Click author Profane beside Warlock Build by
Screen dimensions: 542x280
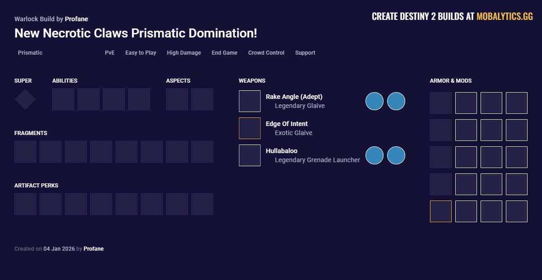coord(76,19)
